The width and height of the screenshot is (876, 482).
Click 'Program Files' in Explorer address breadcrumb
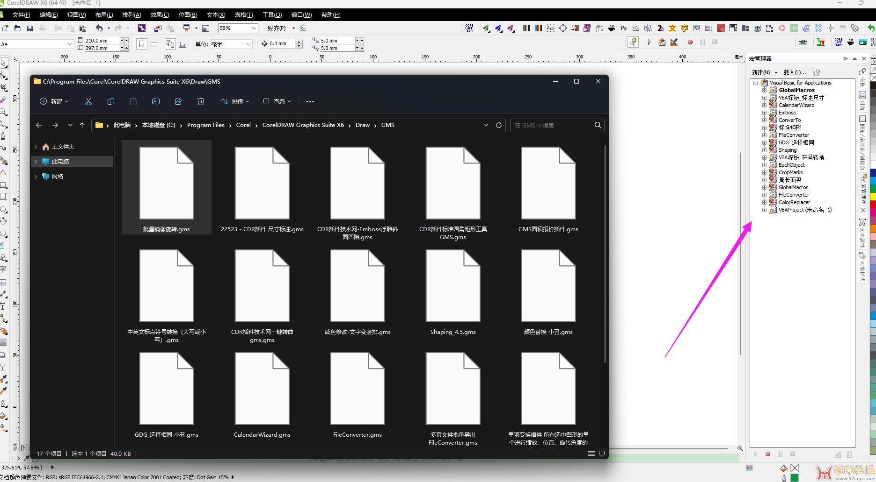click(205, 125)
